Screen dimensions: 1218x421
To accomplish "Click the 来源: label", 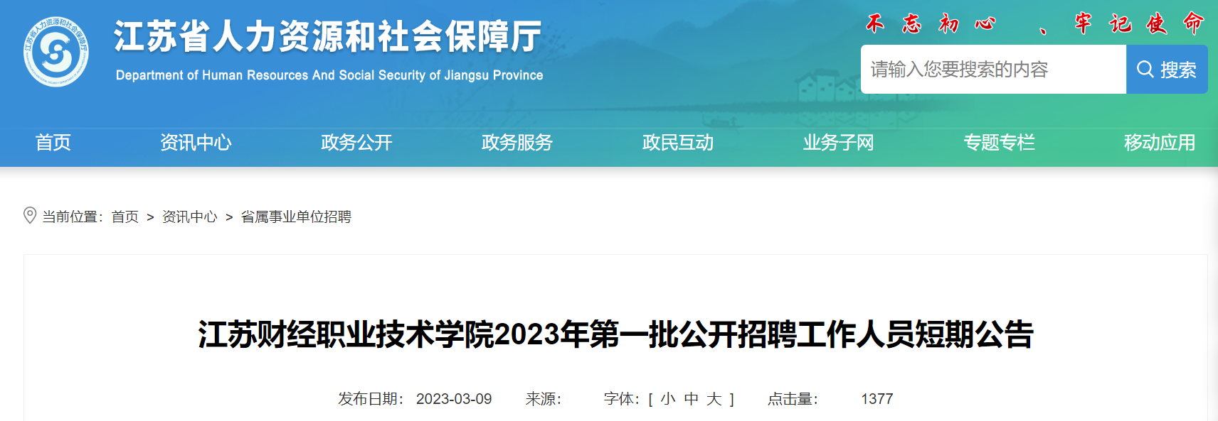I will tap(544, 399).
